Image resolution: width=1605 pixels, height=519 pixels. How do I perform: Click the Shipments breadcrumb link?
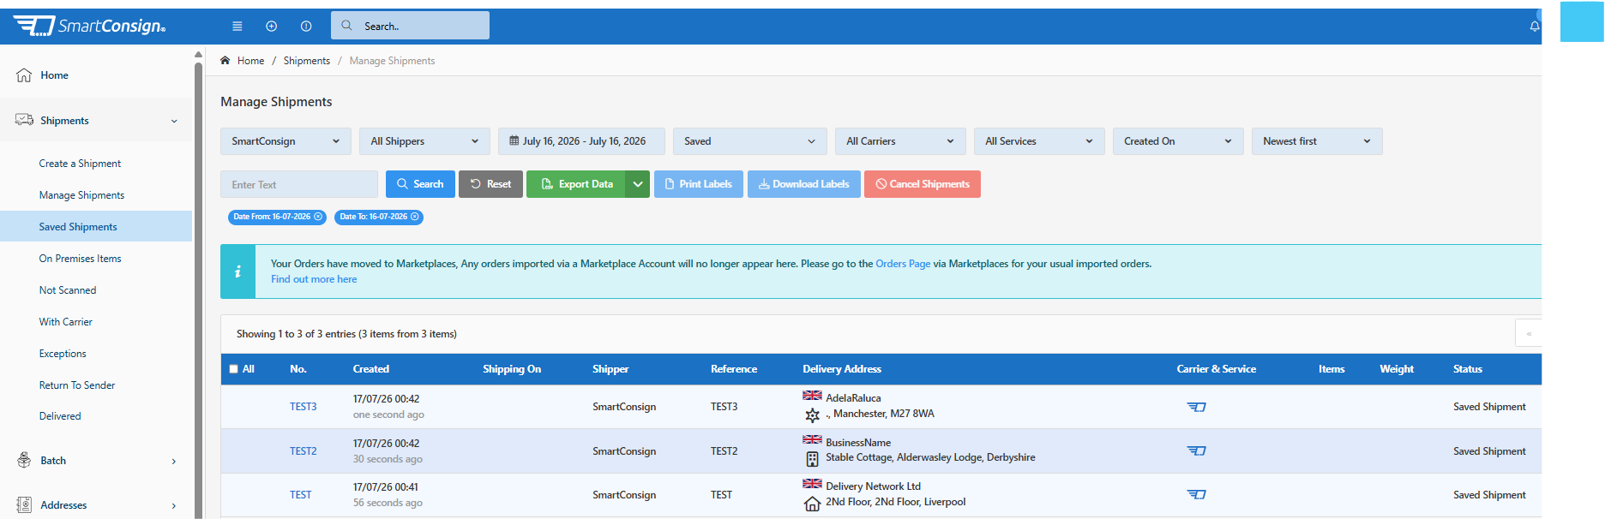307,61
